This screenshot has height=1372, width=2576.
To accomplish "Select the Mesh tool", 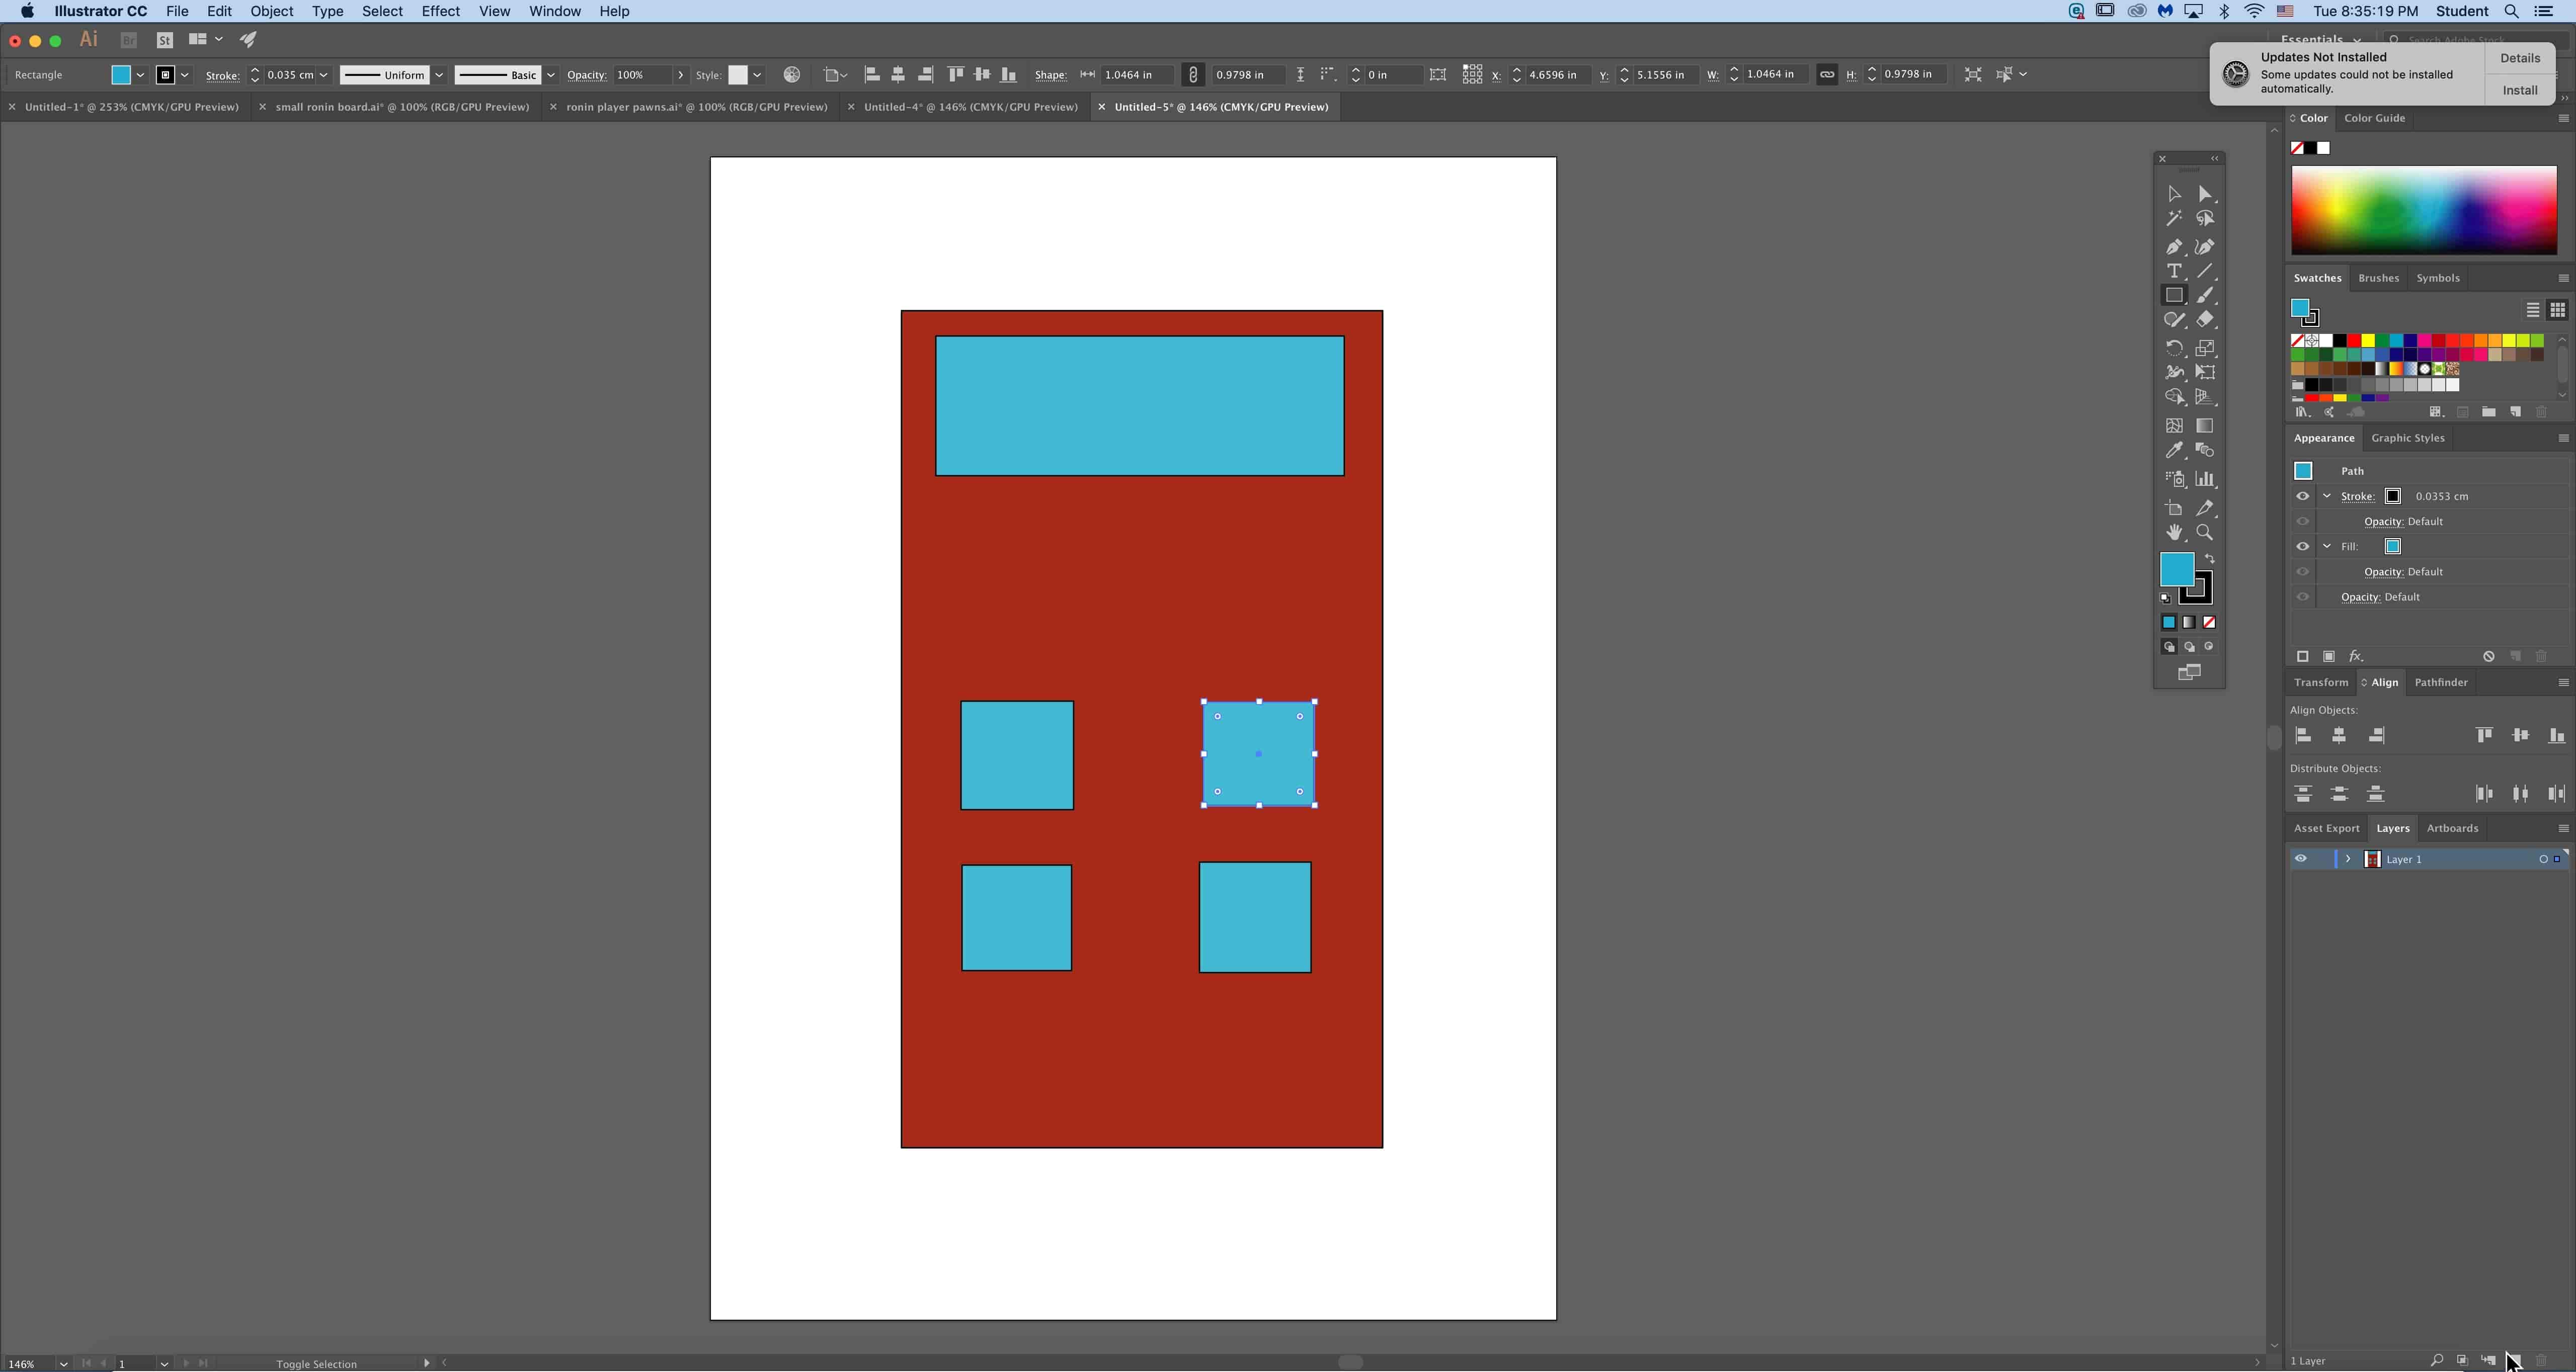I will (2174, 425).
